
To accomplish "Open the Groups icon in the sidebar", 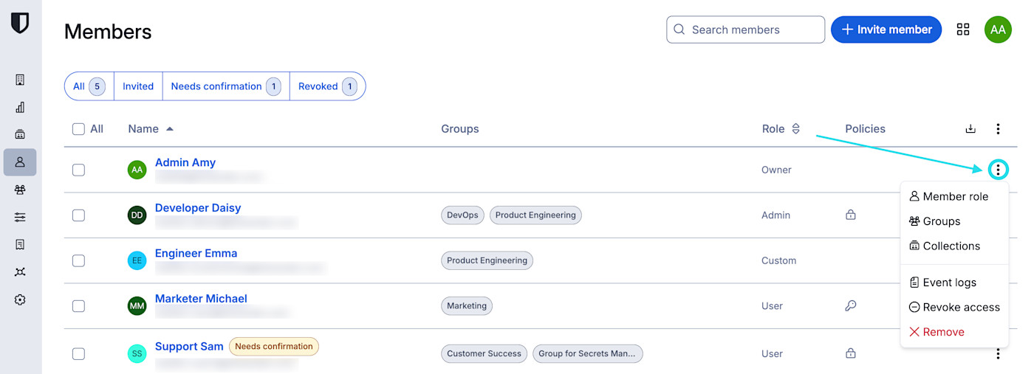I will click(x=20, y=190).
